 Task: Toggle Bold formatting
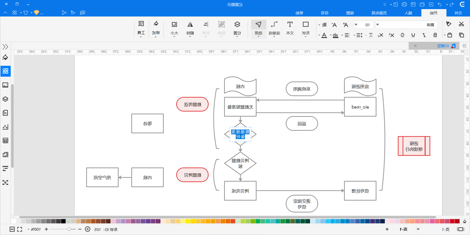(435, 35)
